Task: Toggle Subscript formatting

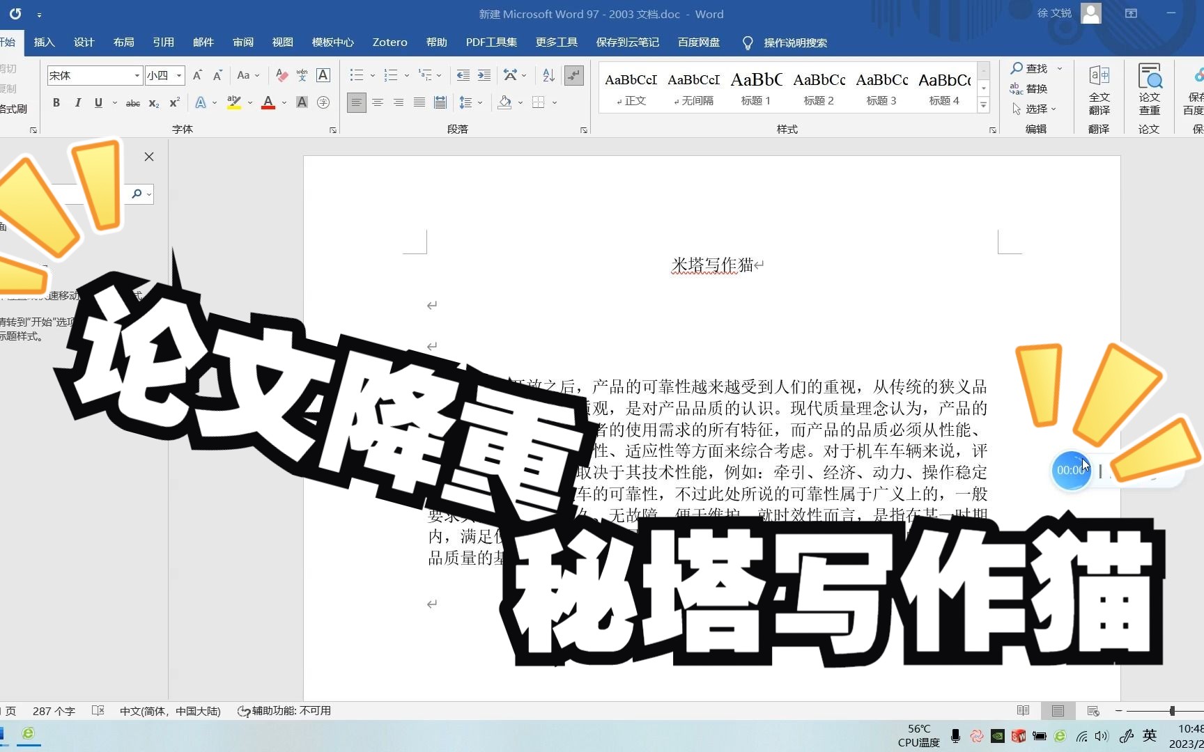Action: click(x=154, y=103)
